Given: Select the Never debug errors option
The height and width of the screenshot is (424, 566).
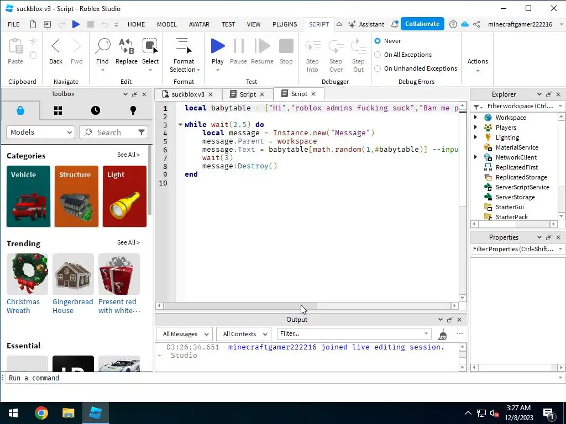Looking at the screenshot, I should coord(378,41).
